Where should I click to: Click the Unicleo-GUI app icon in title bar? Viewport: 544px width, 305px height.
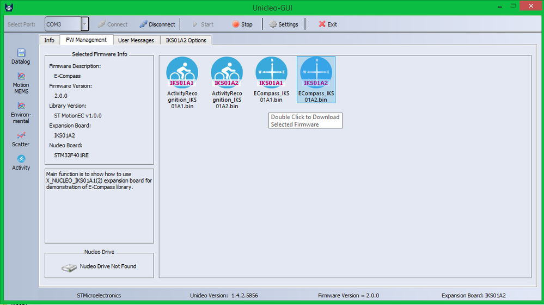point(9,7)
